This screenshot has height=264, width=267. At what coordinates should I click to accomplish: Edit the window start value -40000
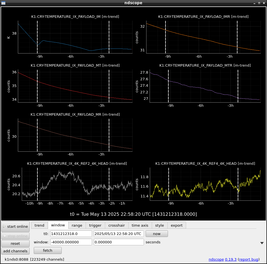[x=71, y=242]
